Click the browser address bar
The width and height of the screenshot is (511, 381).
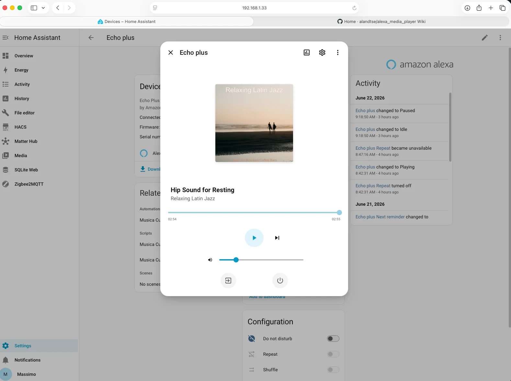tap(254, 8)
